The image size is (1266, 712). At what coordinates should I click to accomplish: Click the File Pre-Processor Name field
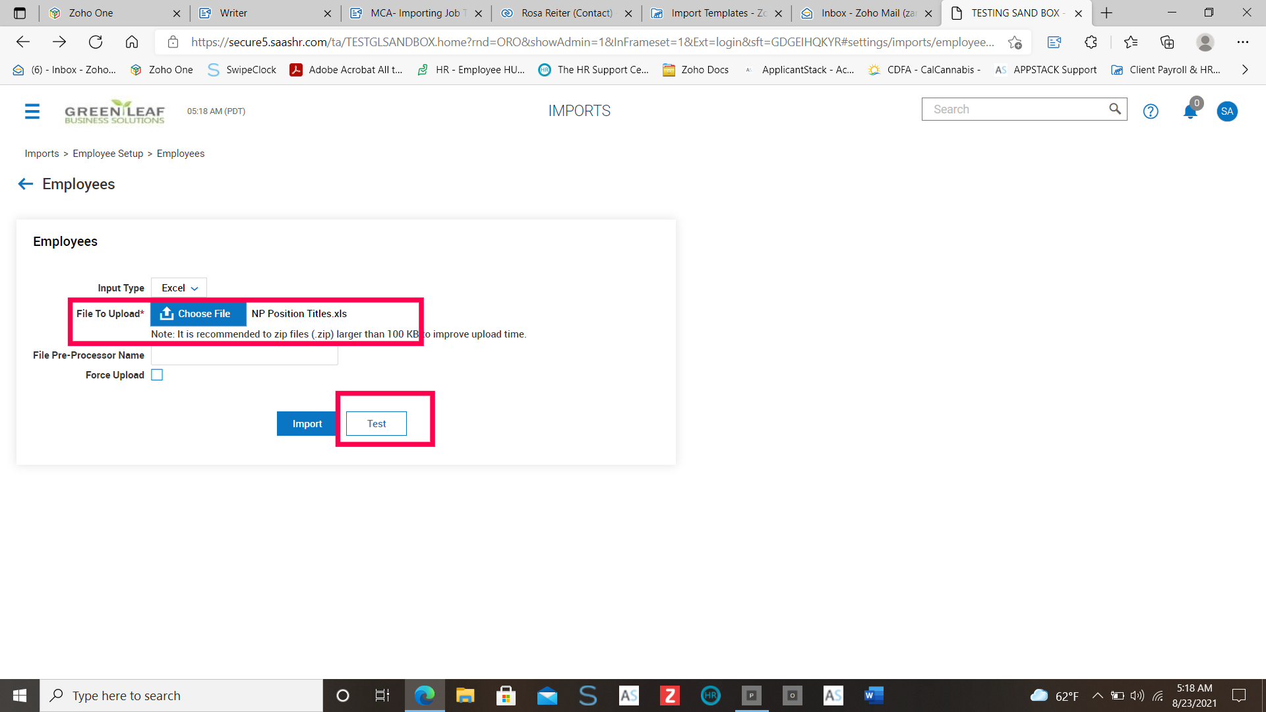pos(245,356)
